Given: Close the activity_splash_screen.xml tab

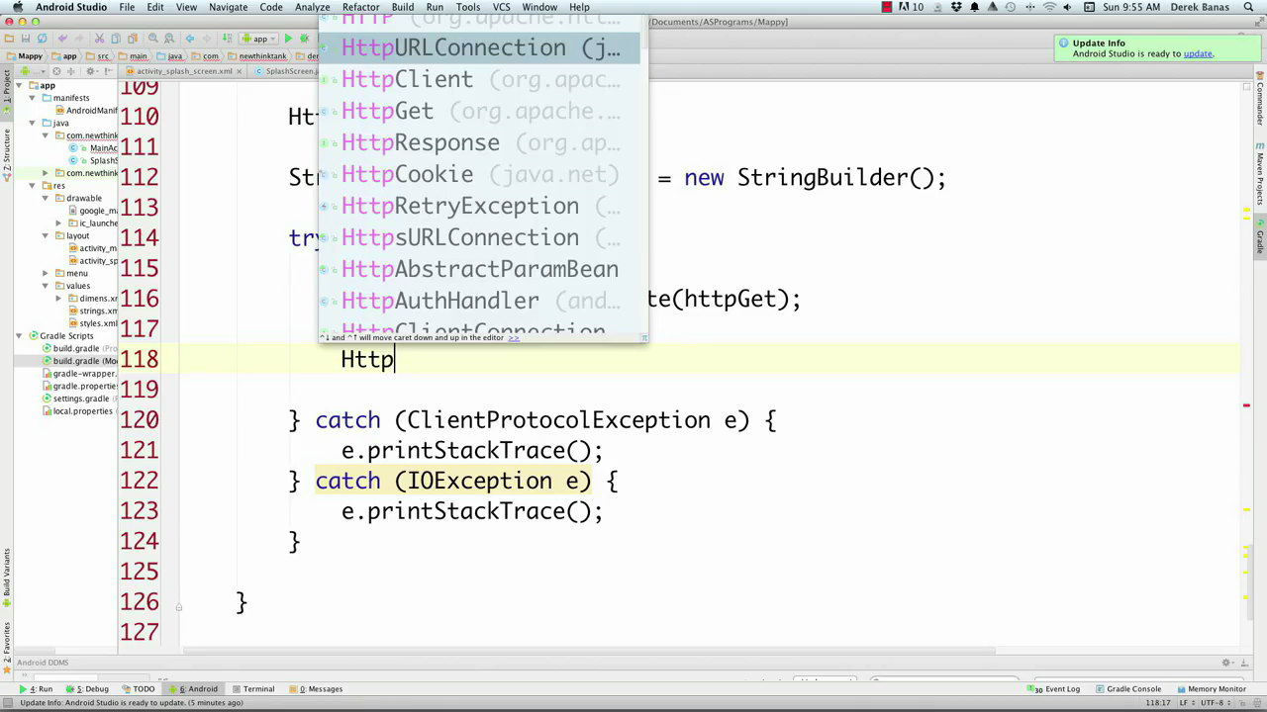Looking at the screenshot, I should point(239,71).
